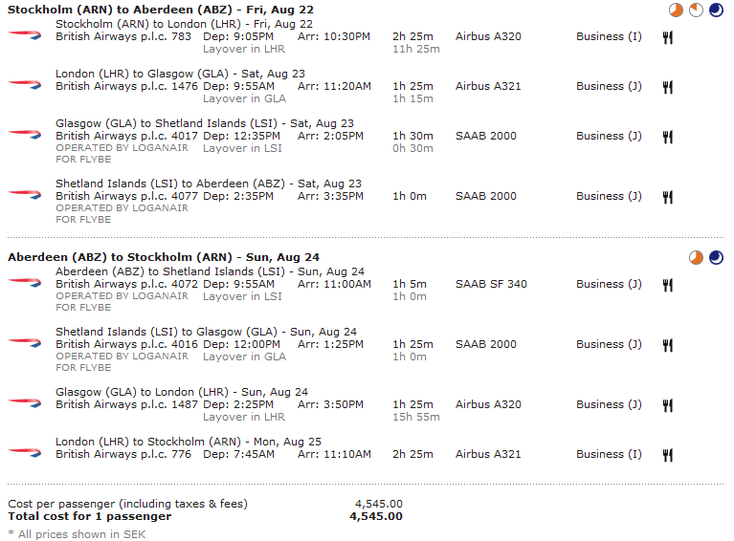Click the Business (I) fare class on flight 783

pyautogui.click(x=609, y=36)
